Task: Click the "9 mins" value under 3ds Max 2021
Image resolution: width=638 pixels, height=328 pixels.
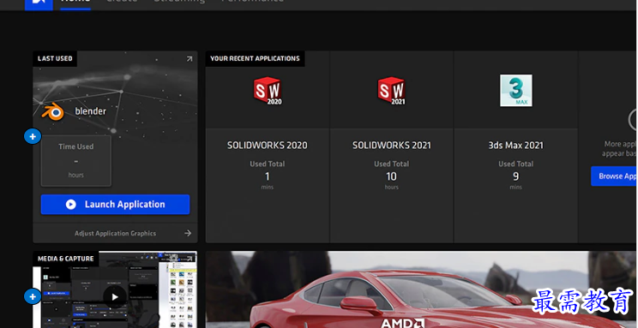Action: [516, 180]
